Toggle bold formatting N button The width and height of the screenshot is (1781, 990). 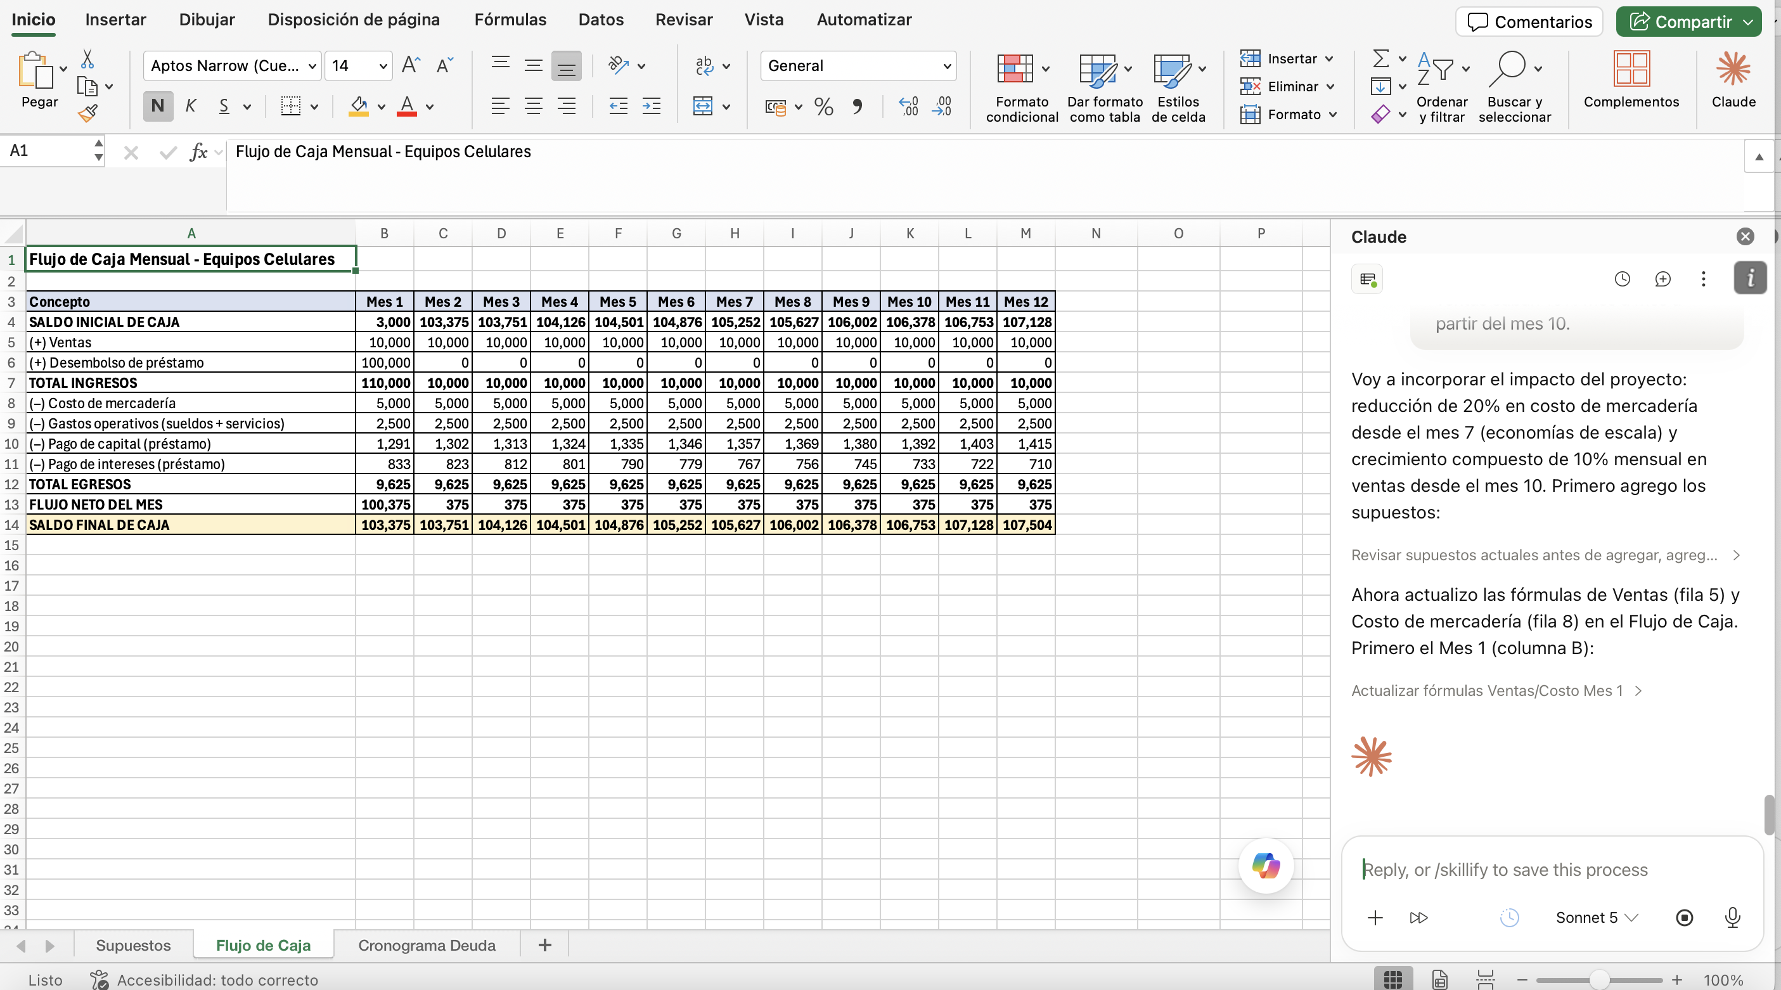point(158,106)
